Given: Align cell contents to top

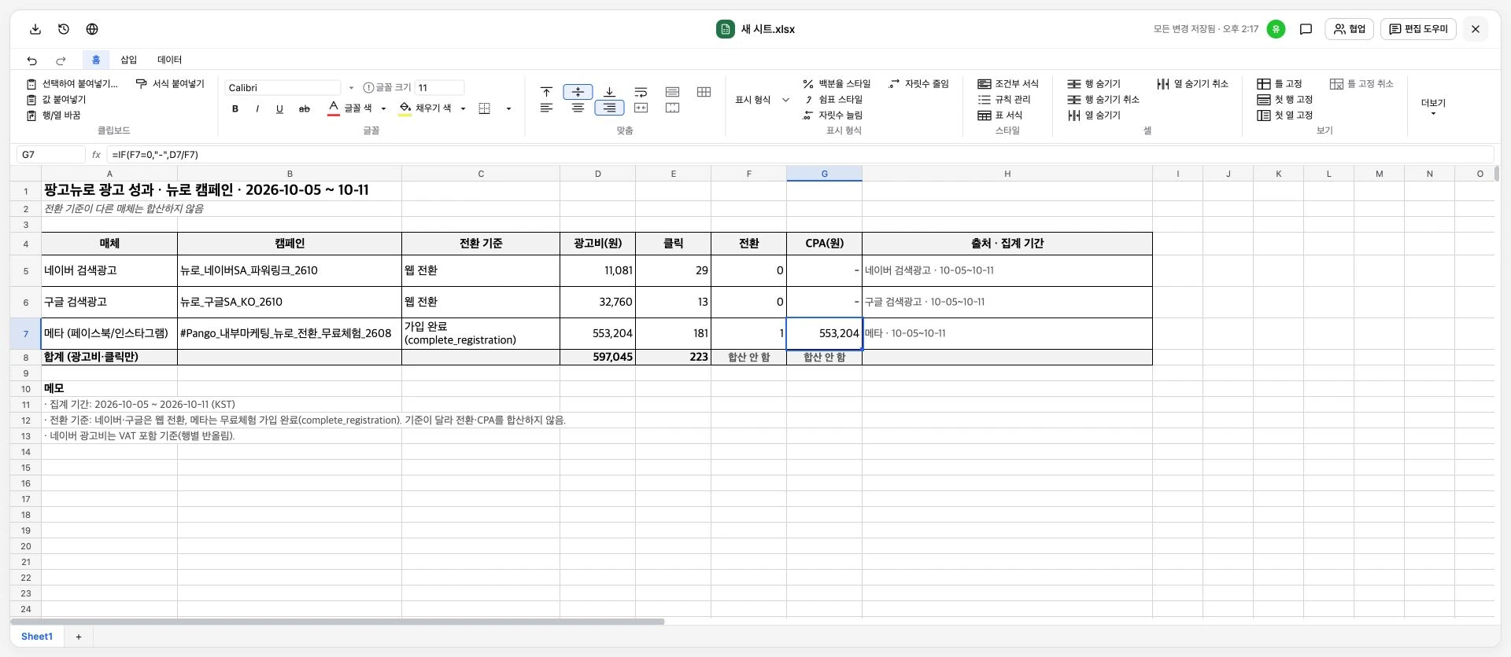Looking at the screenshot, I should click(546, 91).
